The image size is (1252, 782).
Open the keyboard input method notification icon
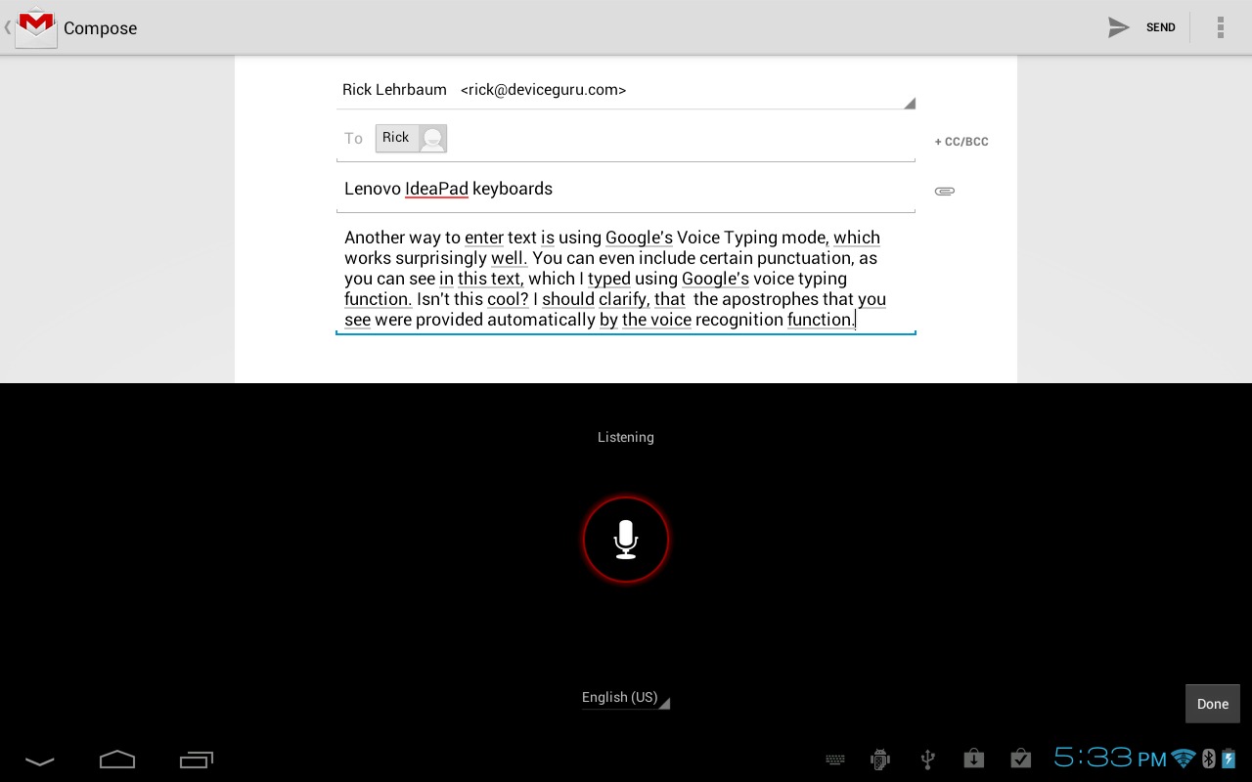(x=835, y=760)
